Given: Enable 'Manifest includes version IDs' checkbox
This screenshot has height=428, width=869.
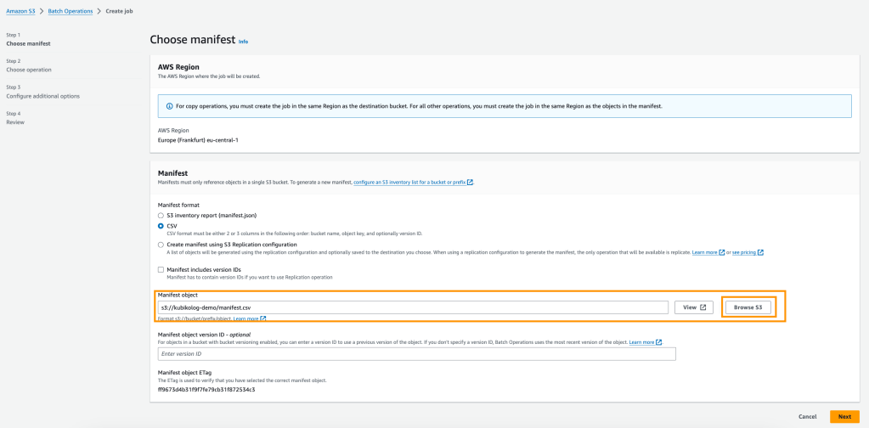Looking at the screenshot, I should click(161, 270).
